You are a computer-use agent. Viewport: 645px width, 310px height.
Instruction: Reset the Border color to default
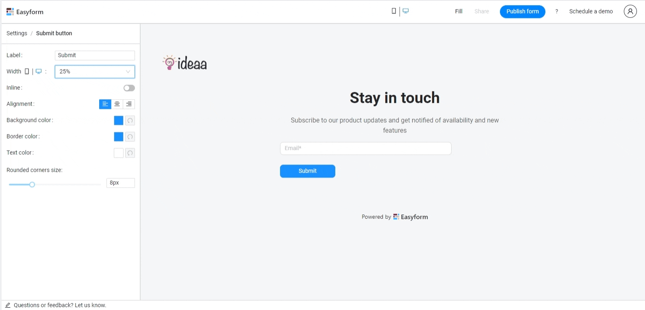pyautogui.click(x=130, y=137)
